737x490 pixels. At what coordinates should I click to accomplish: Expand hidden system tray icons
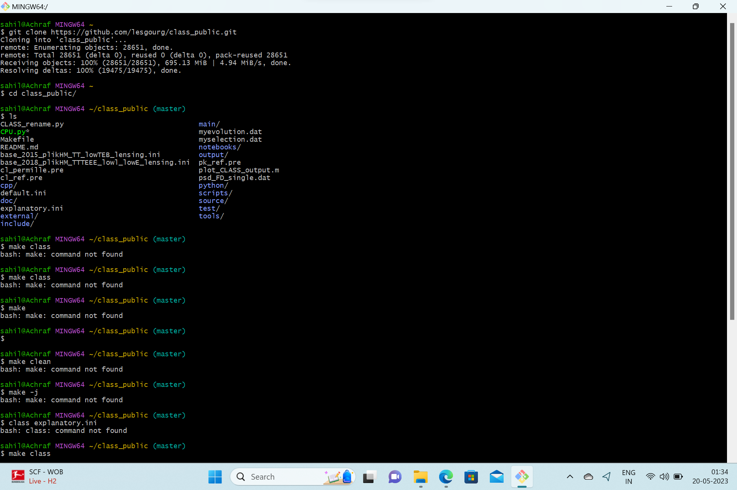pyautogui.click(x=570, y=477)
